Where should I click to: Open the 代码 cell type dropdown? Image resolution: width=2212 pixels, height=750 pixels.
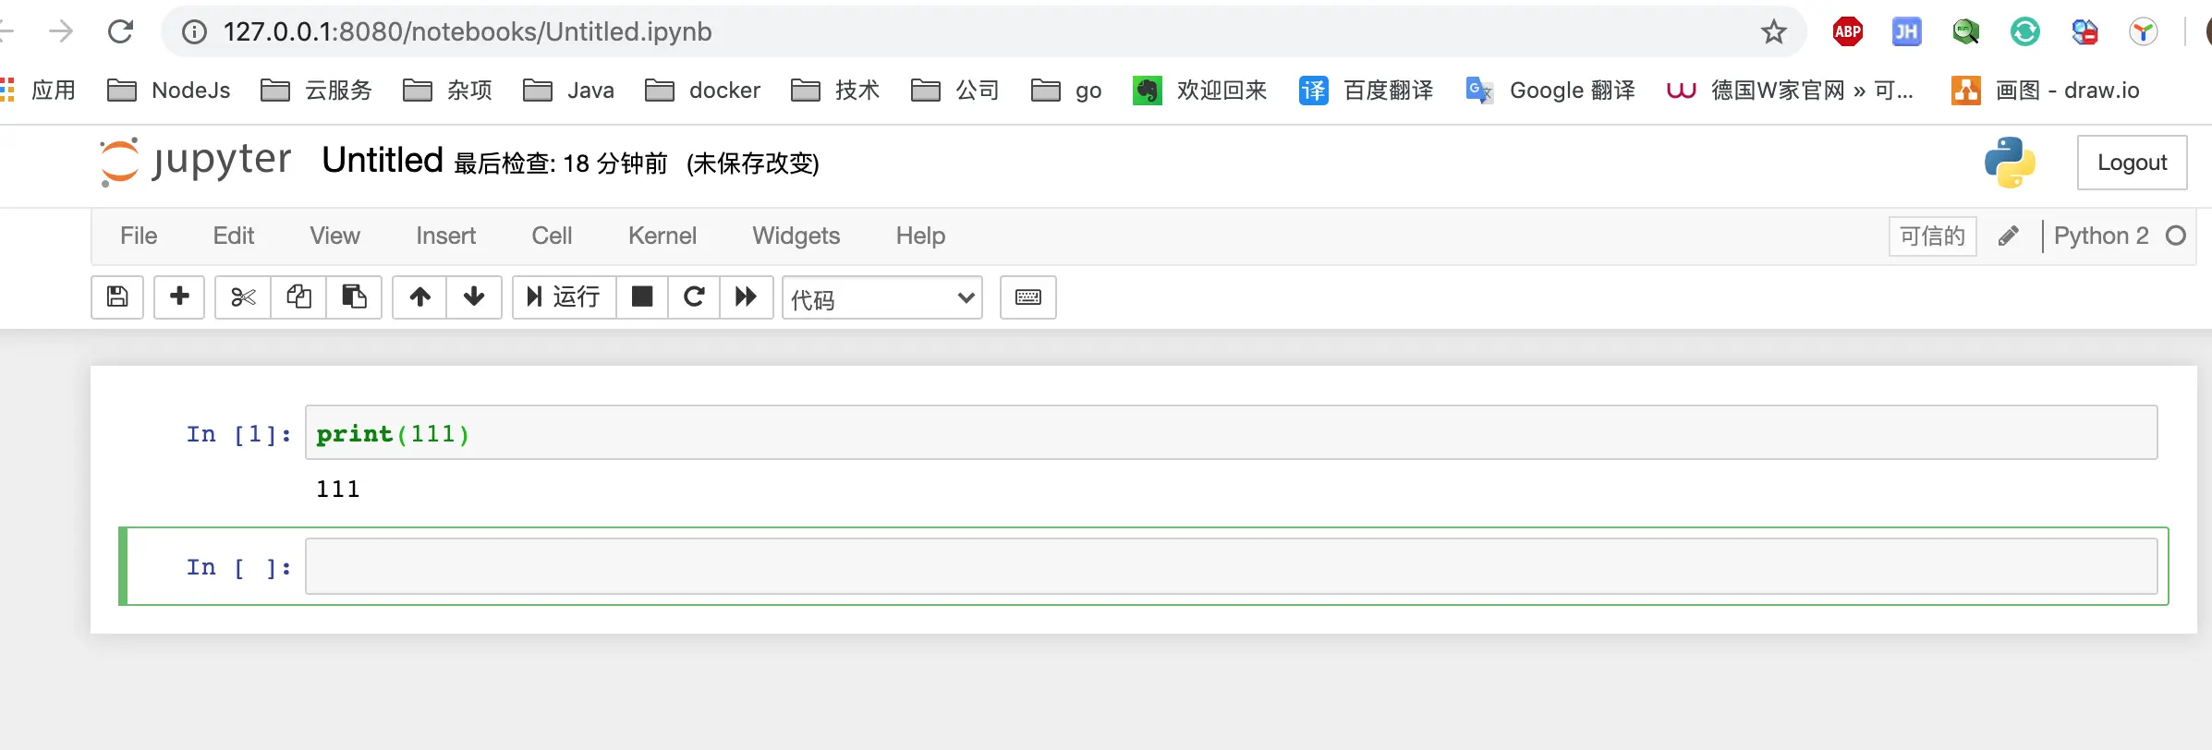(x=882, y=297)
